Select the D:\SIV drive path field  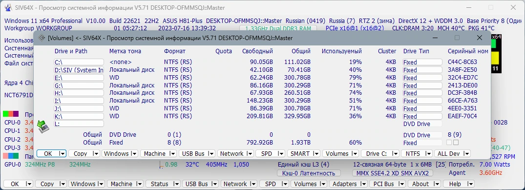[x=79, y=70]
